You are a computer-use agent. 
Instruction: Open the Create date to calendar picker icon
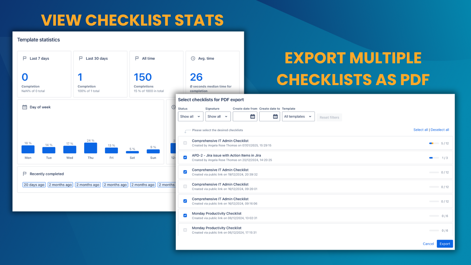pyautogui.click(x=275, y=116)
